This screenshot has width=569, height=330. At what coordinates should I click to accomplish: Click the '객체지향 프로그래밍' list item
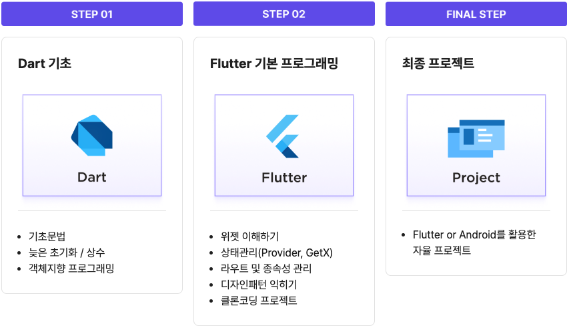pos(71,269)
